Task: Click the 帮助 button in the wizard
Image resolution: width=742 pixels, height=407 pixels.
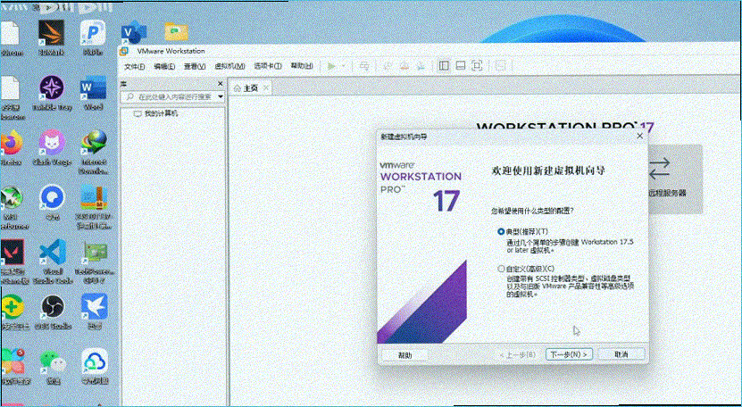Action: (405, 355)
